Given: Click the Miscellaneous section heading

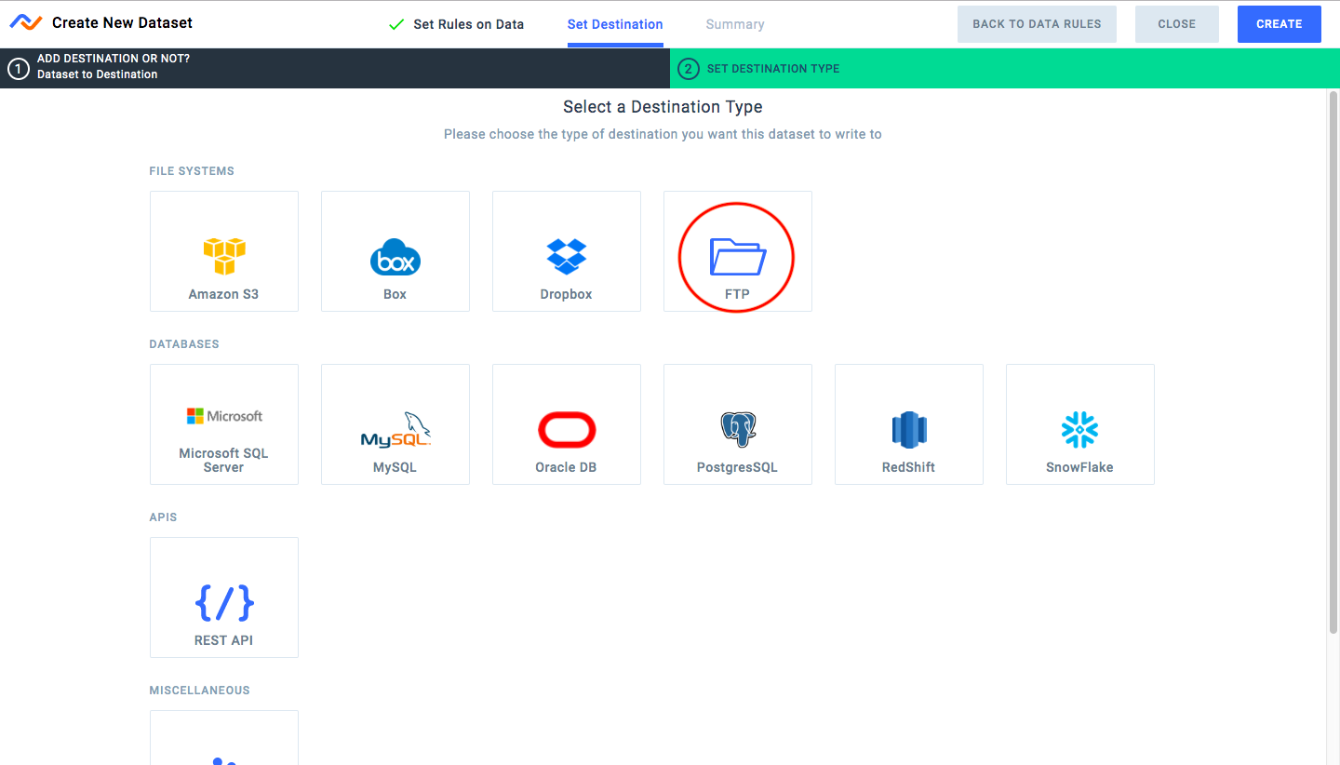Looking at the screenshot, I should [200, 691].
